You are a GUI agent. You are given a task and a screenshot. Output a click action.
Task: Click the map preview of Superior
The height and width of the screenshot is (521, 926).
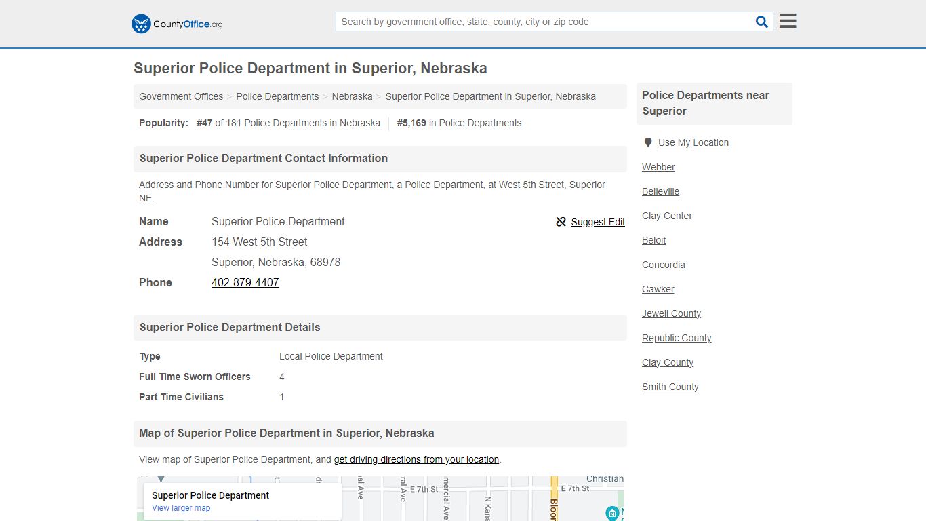pyautogui.click(x=380, y=499)
